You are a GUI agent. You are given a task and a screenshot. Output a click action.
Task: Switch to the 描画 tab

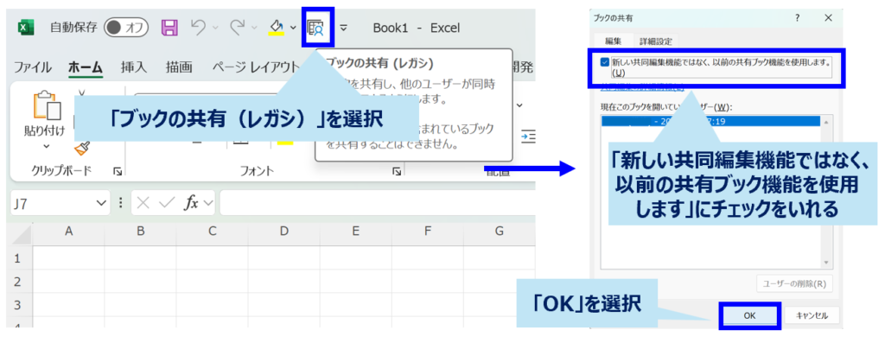coord(179,67)
